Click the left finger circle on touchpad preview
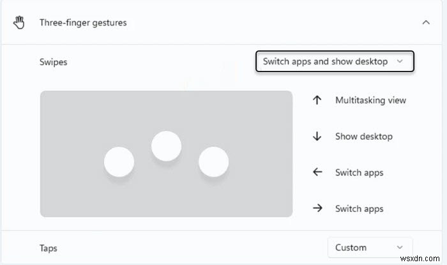The height and width of the screenshot is (265, 447). pyautogui.click(x=119, y=162)
